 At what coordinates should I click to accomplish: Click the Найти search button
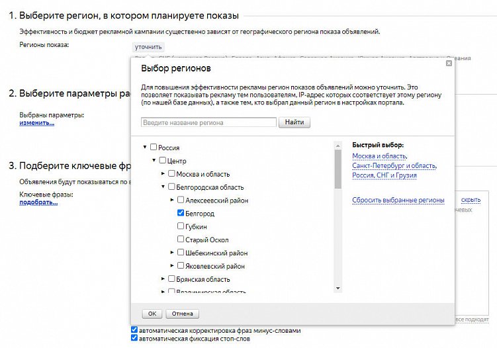click(x=294, y=122)
